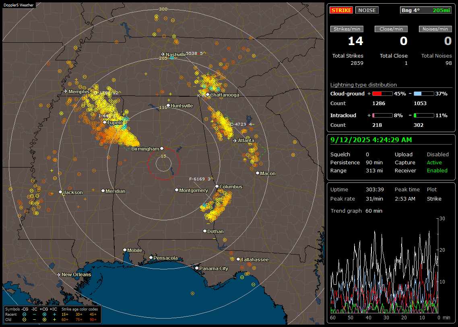Click the Nashville airport plane icon
This screenshot has height=327, width=458.
coord(163,54)
